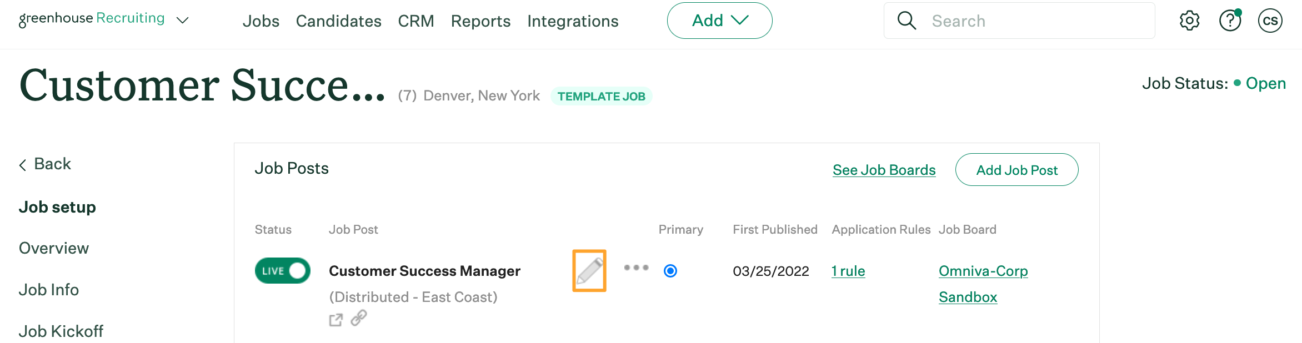Open the Candidates menu
This screenshot has width=1302, height=343.
(338, 21)
